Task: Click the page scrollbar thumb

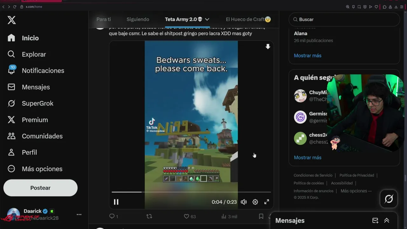Action: pos(405,178)
